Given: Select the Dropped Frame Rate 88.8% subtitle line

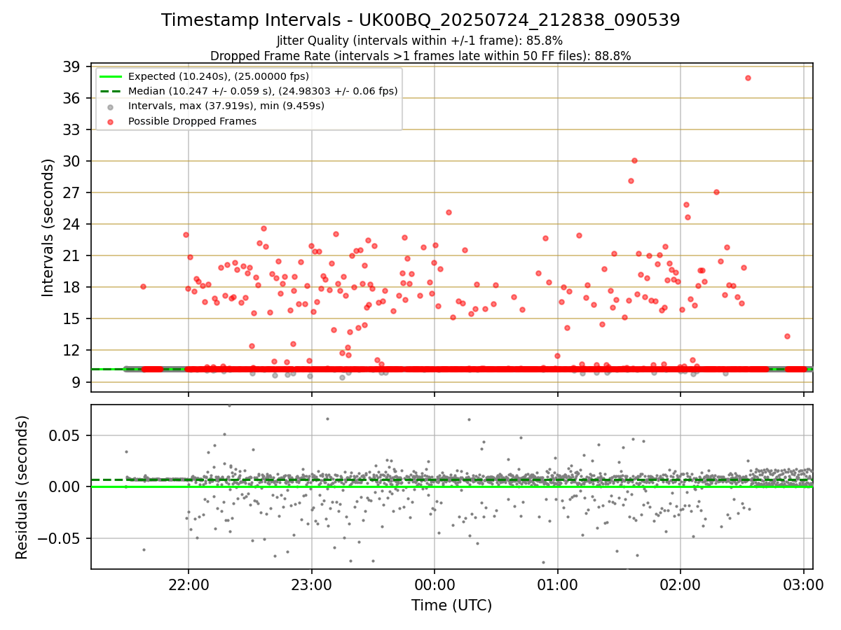Looking at the screenshot, I should click(420, 55).
